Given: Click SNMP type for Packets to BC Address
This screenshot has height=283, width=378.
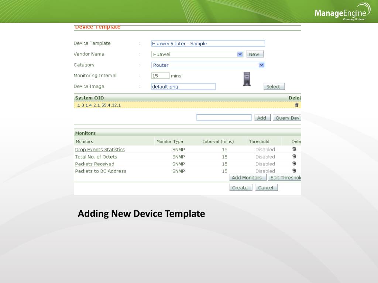Looking at the screenshot, I should (x=179, y=171).
